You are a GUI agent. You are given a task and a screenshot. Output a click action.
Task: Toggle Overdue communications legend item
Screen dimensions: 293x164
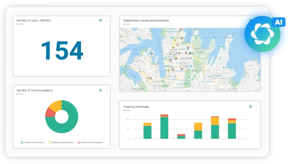[90, 143]
